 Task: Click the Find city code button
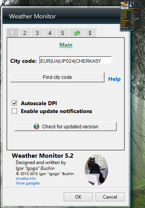[x=57, y=77]
